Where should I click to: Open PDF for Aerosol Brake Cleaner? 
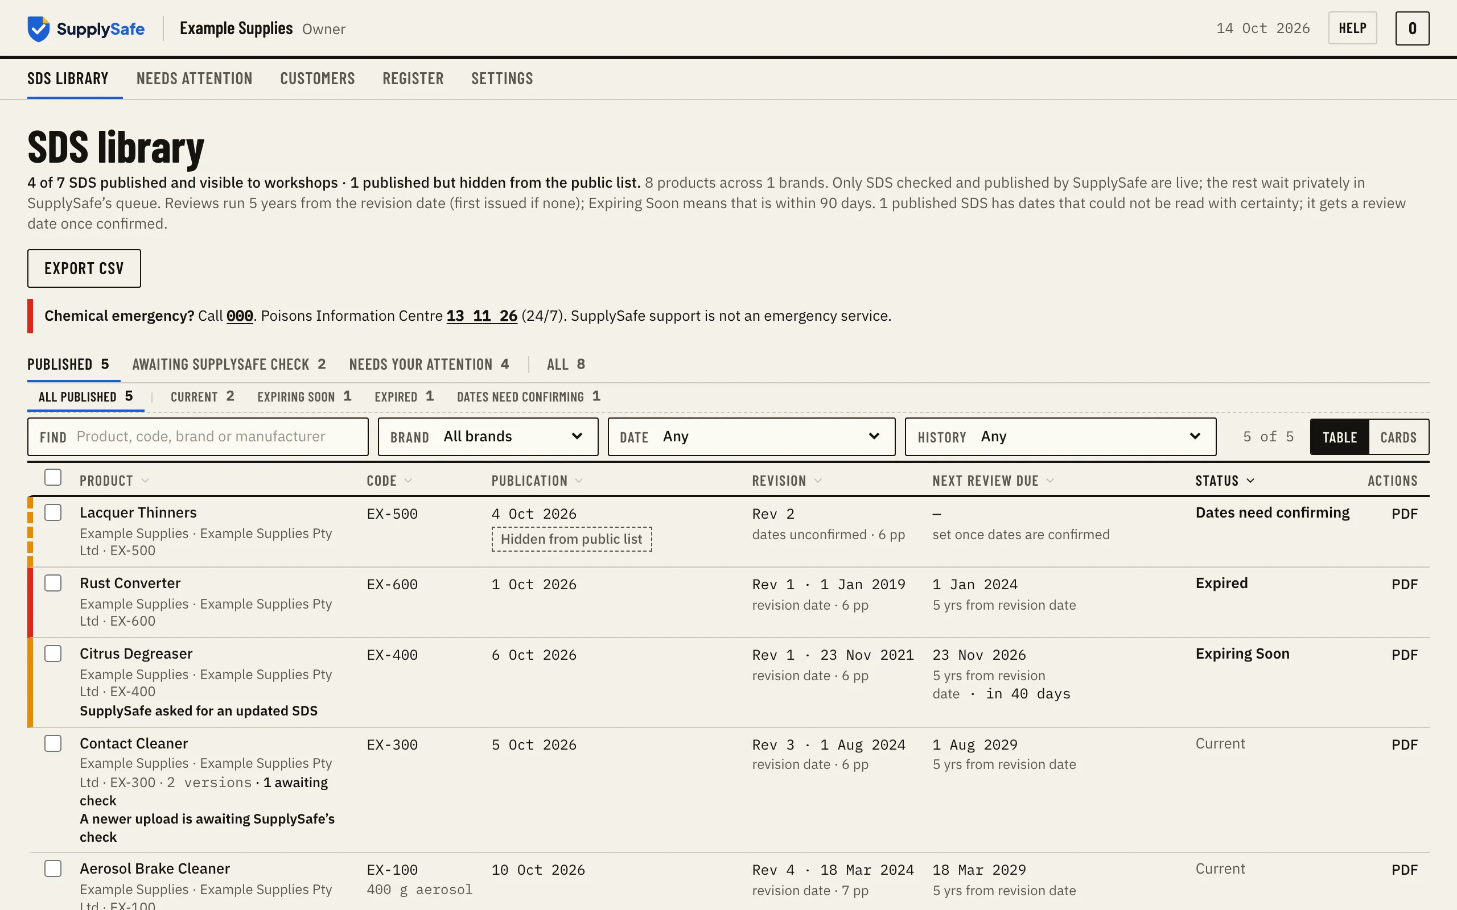click(x=1404, y=870)
